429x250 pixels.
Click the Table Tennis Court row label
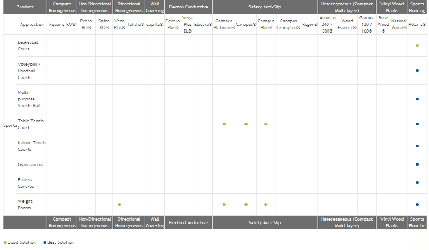point(31,124)
